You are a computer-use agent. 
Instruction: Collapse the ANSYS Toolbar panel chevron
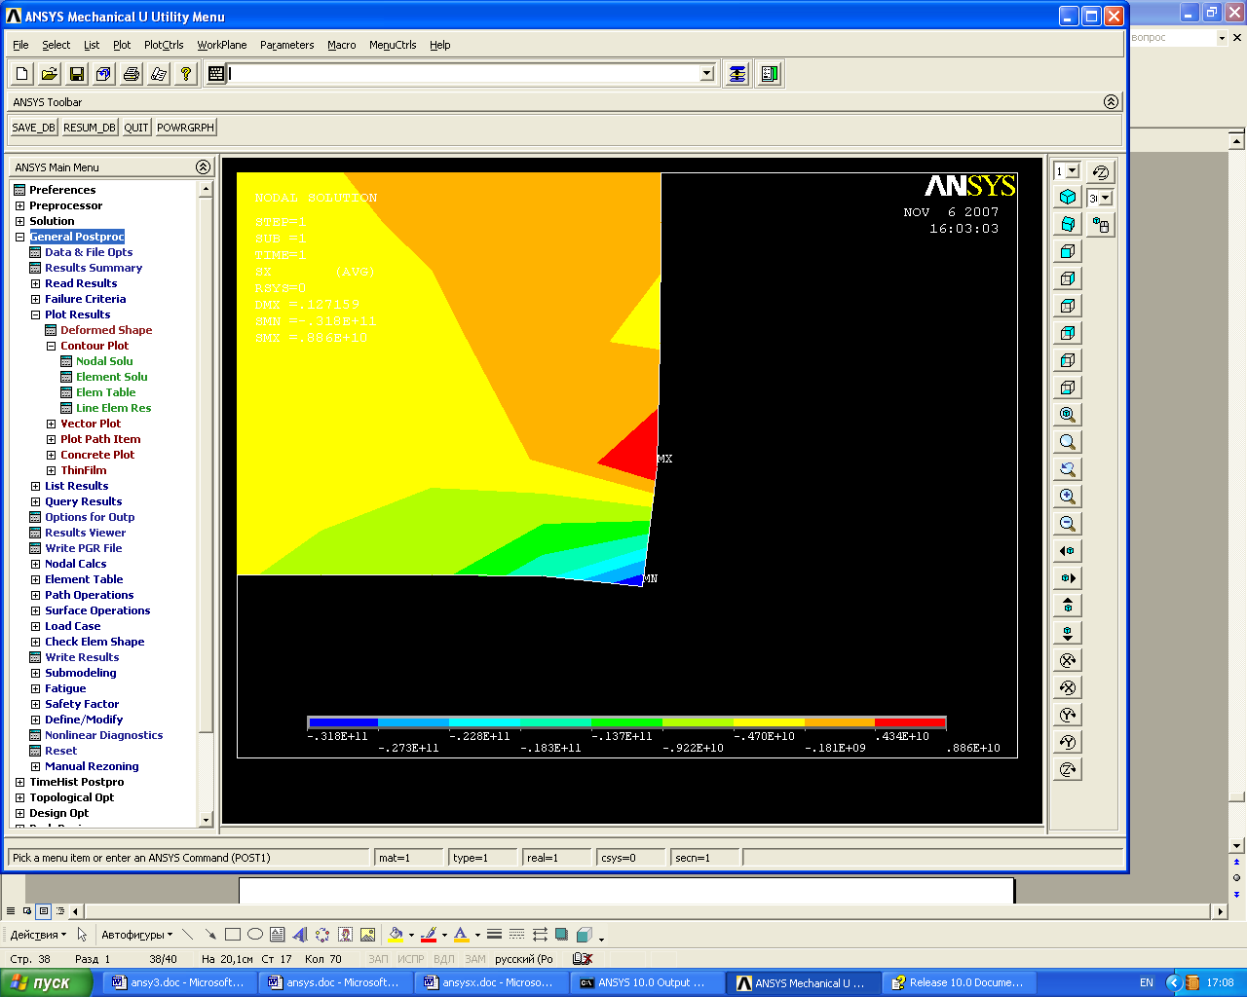pos(1111,101)
